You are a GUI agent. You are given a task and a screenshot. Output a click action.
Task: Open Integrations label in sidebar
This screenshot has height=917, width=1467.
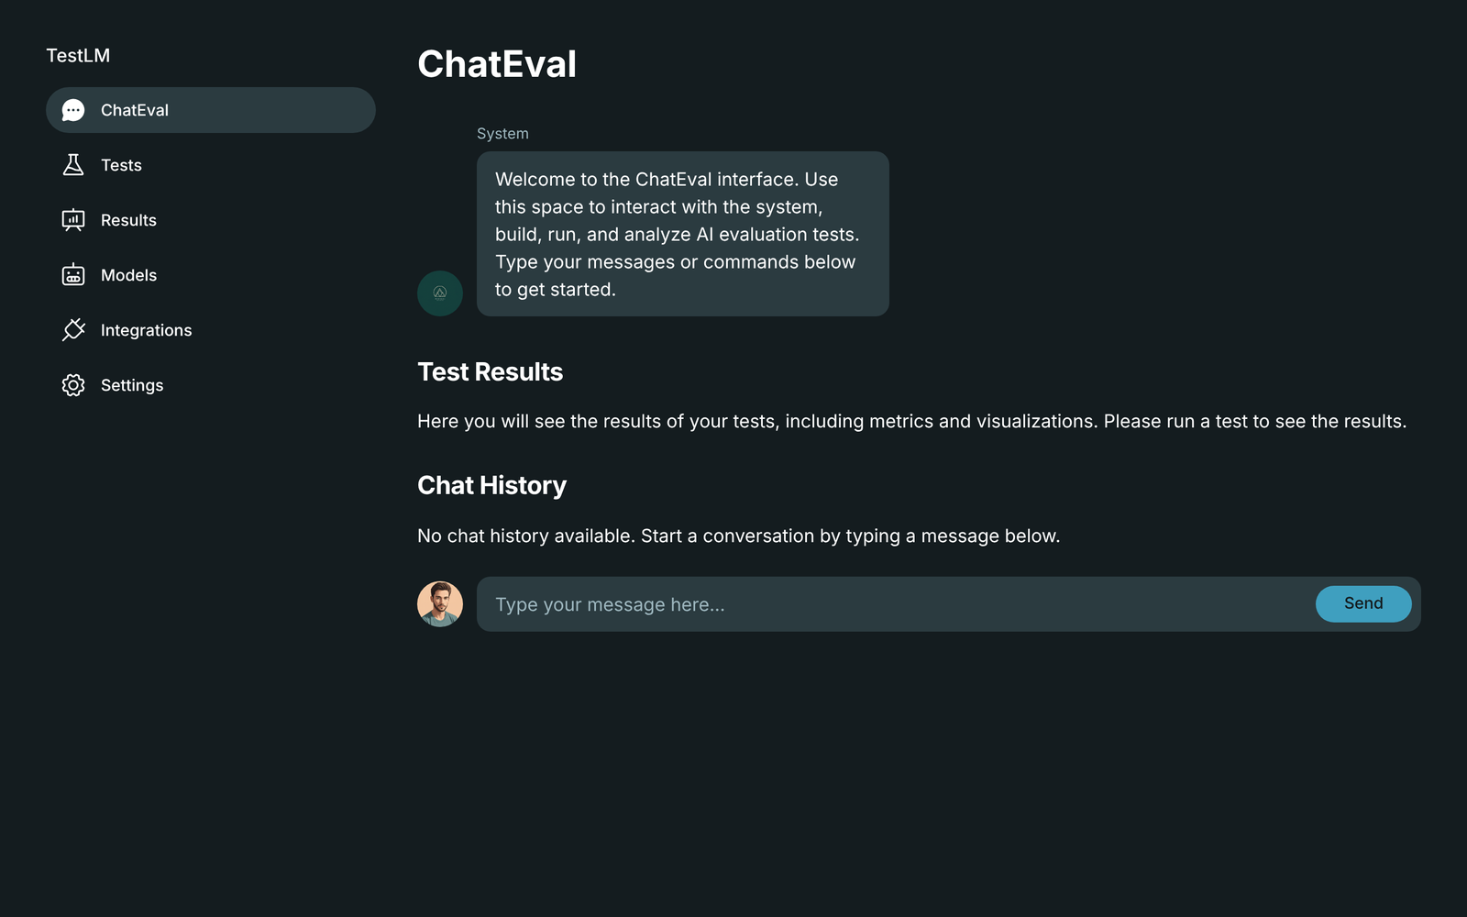tap(146, 330)
